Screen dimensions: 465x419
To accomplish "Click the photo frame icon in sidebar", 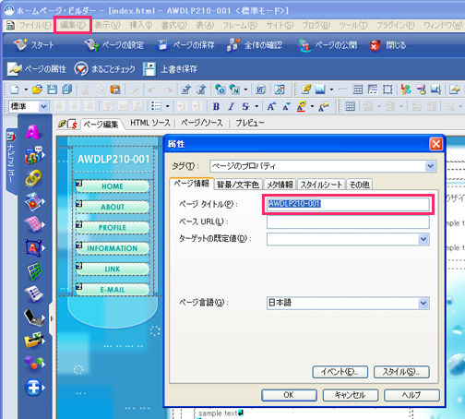I will pyautogui.click(x=34, y=201).
